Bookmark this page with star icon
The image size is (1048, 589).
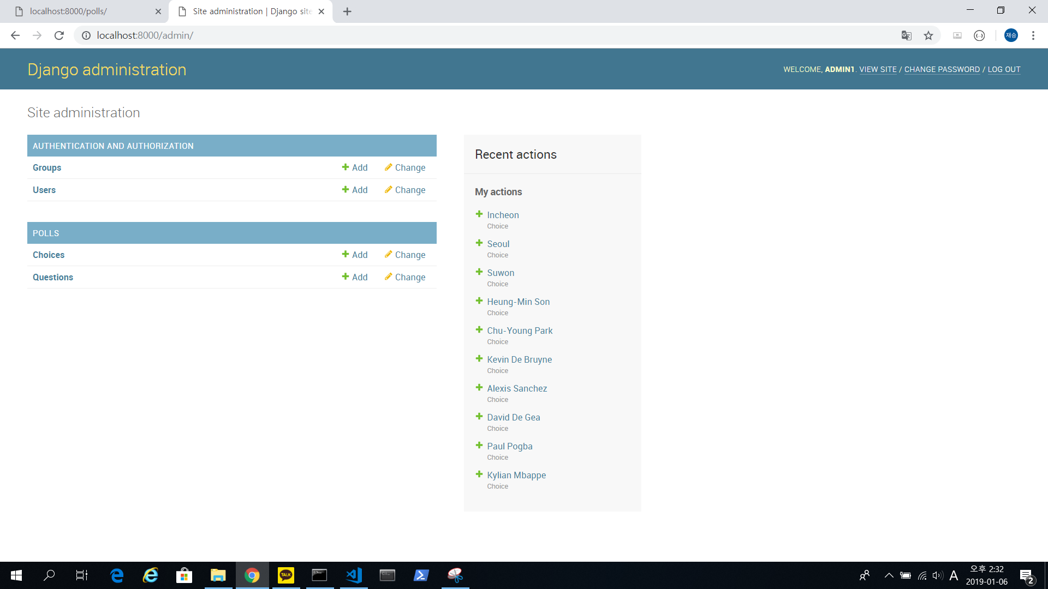pos(928,35)
